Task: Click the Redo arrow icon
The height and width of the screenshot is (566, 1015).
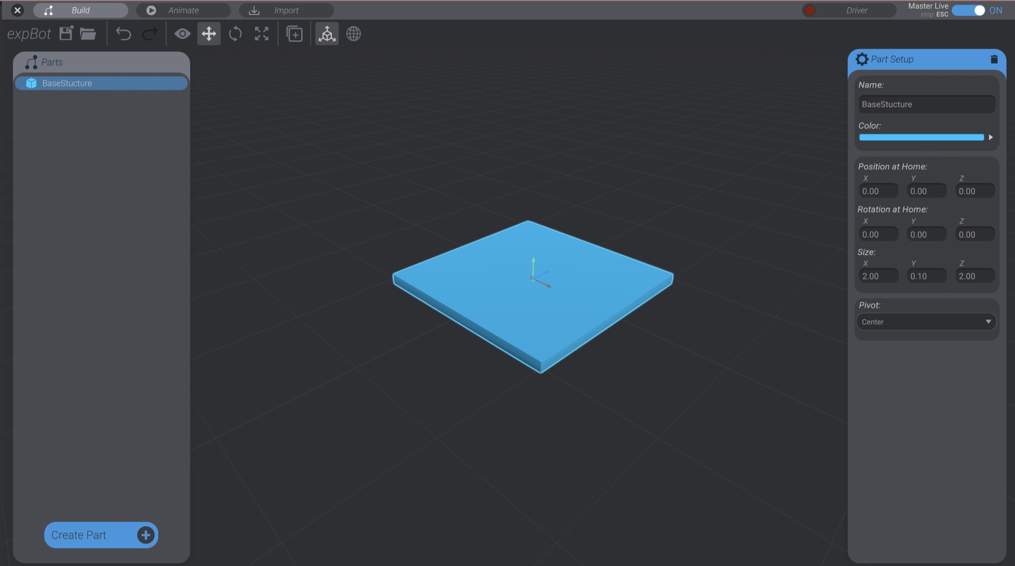Action: pyautogui.click(x=150, y=34)
